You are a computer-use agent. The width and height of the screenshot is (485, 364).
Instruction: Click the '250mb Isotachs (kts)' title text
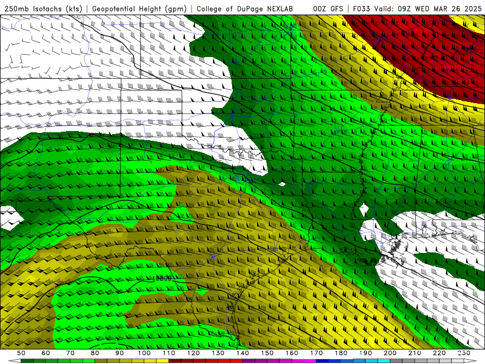(43, 9)
